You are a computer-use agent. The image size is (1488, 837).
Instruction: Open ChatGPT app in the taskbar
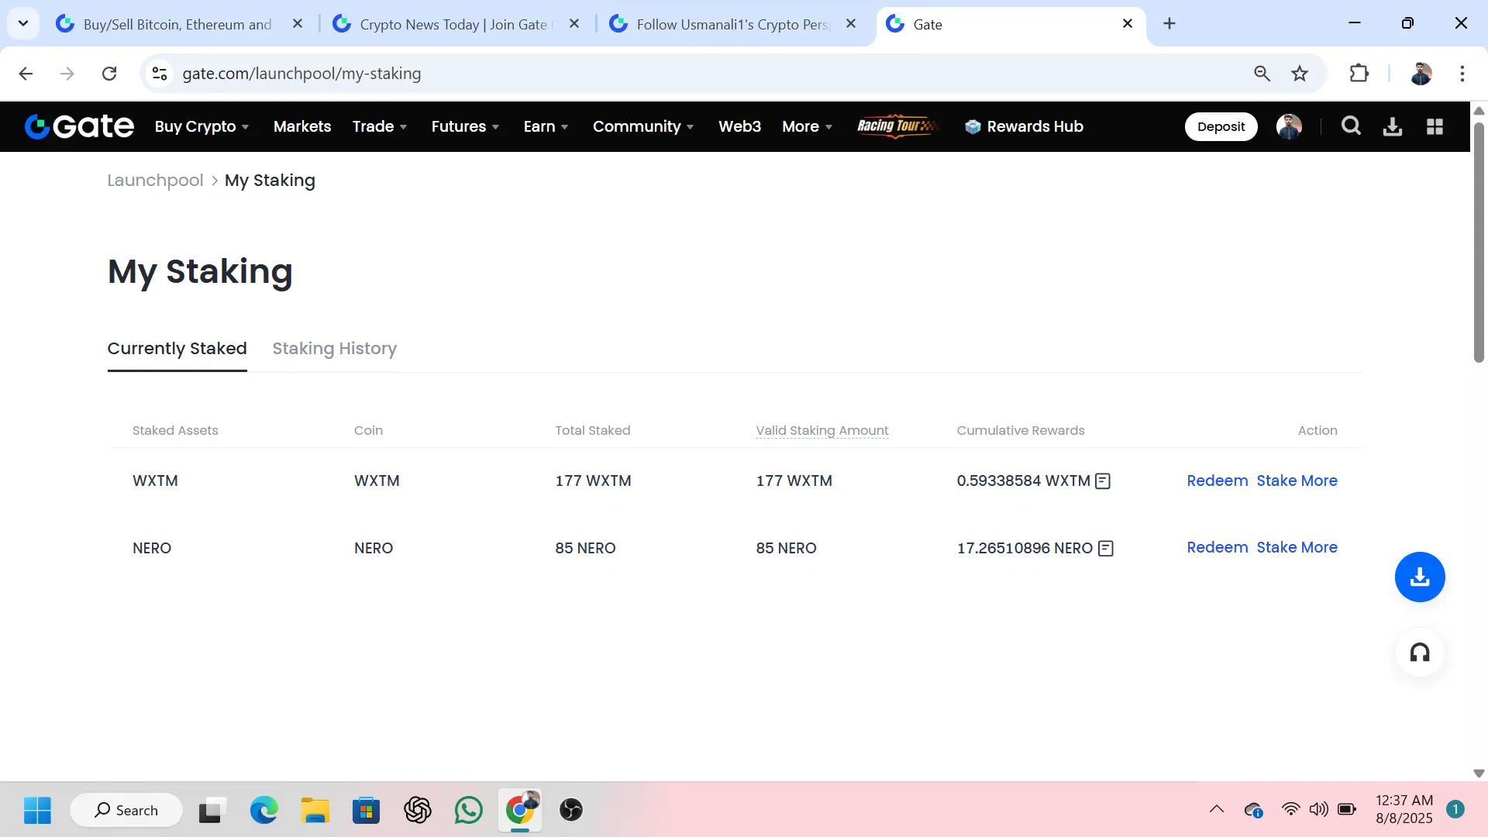(x=418, y=810)
